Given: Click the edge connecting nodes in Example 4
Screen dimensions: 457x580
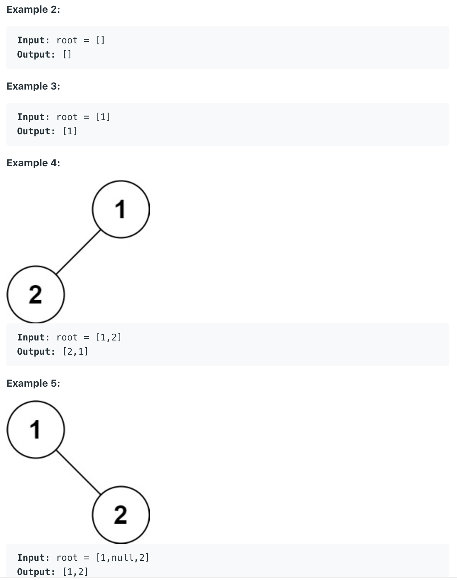Looking at the screenshot, I should coord(78,252).
